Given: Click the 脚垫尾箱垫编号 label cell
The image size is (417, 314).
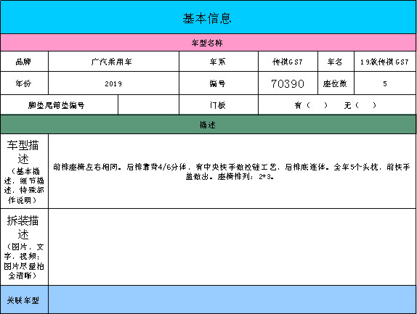Looking at the screenshot, I should tap(59, 105).
